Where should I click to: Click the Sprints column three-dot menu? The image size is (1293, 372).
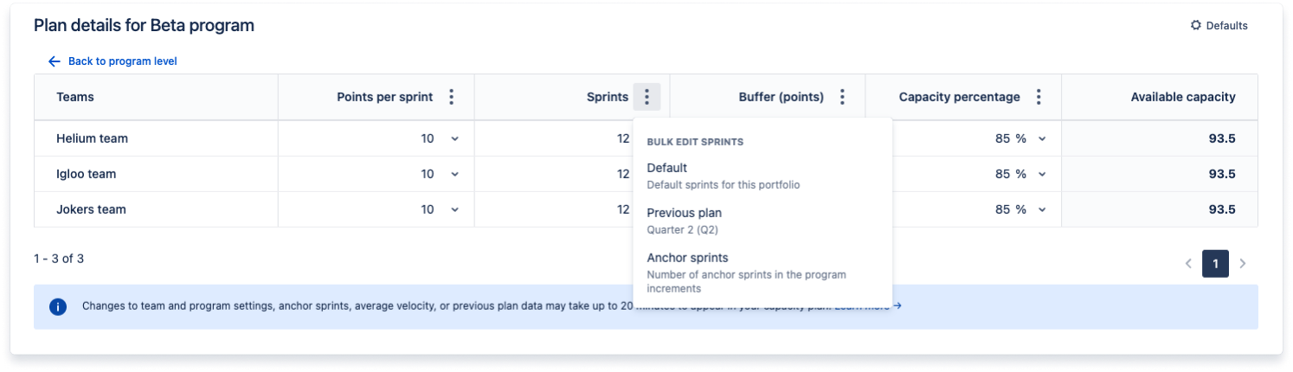[x=646, y=97]
